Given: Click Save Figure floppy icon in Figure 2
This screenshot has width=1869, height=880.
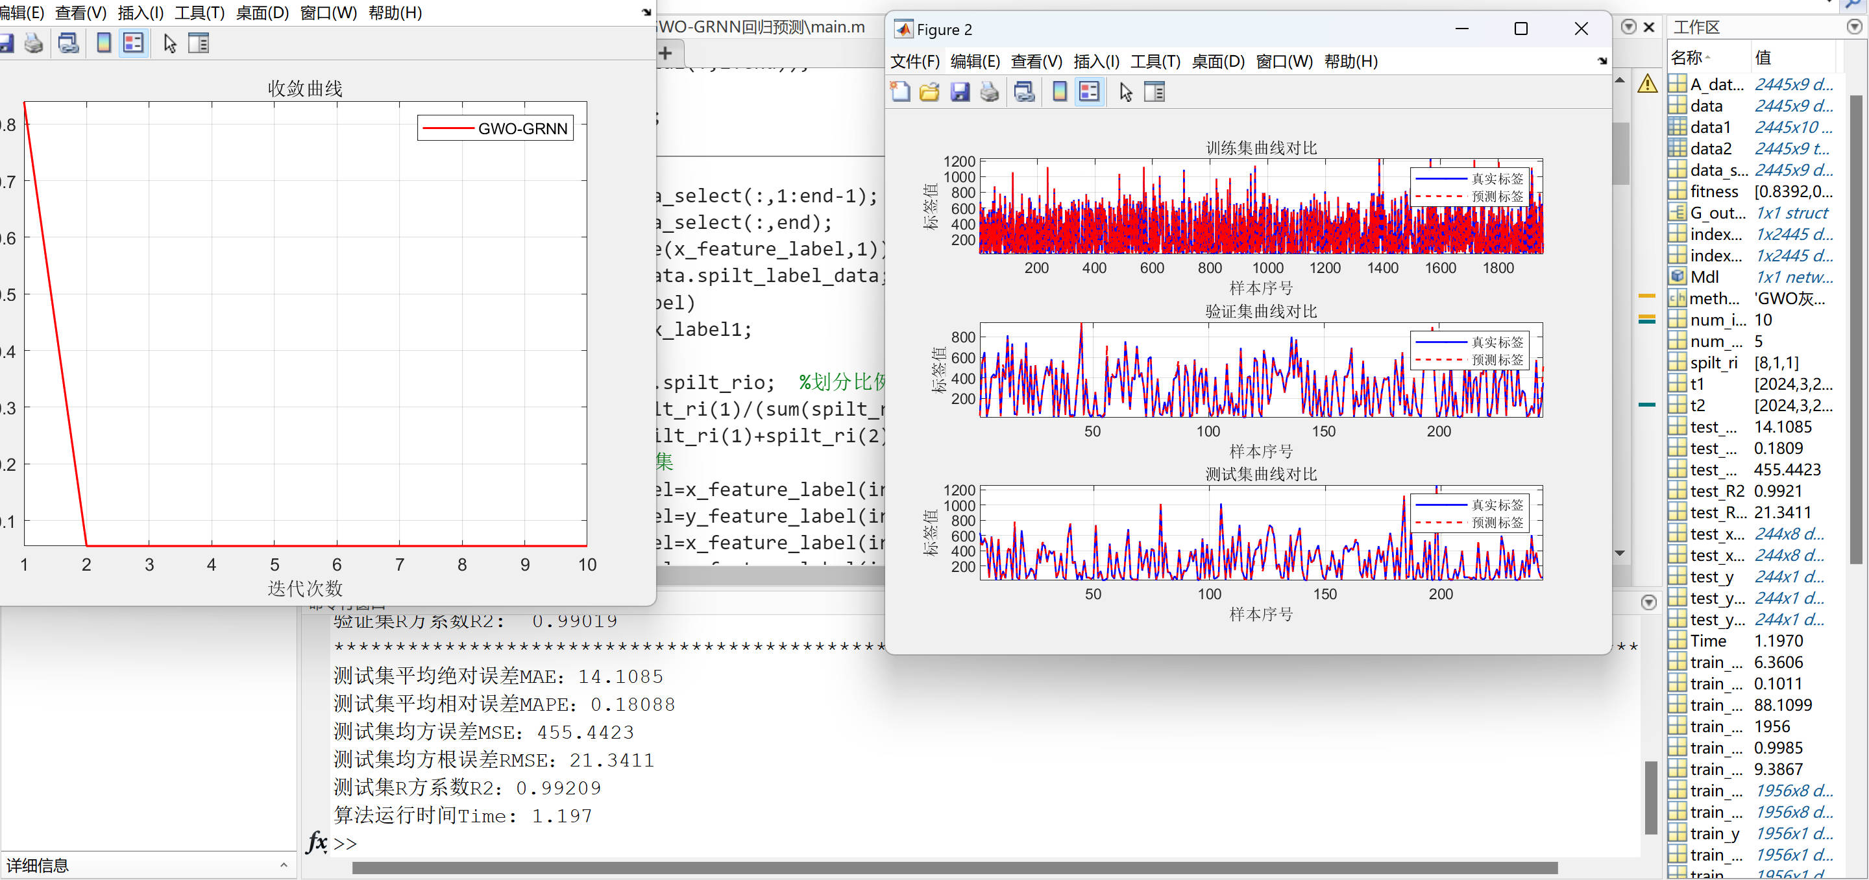Looking at the screenshot, I should click(959, 92).
